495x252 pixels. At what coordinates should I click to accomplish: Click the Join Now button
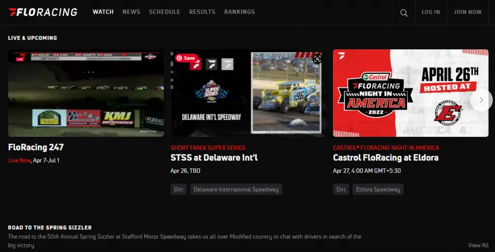(467, 12)
